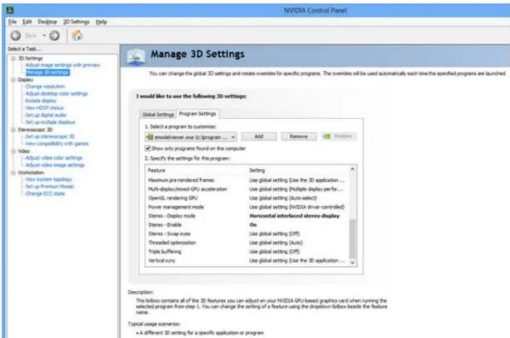
Task: Open Set up stereoscopic 3D
Action: click(x=50, y=137)
